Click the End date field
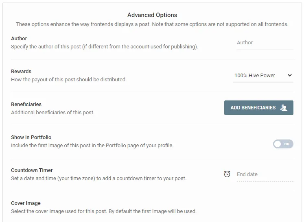This screenshot has height=222, width=304. coord(265,174)
